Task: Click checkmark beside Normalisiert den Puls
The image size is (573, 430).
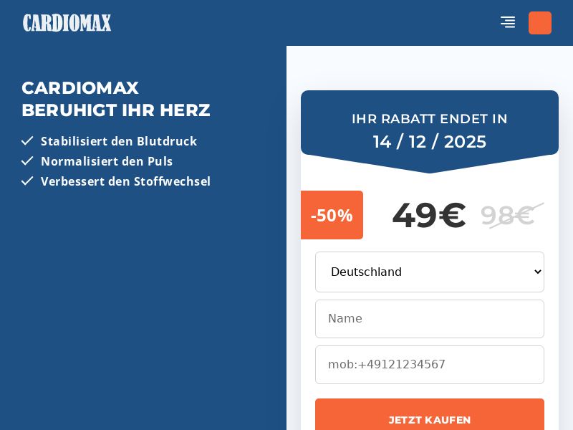Action: 27,161
